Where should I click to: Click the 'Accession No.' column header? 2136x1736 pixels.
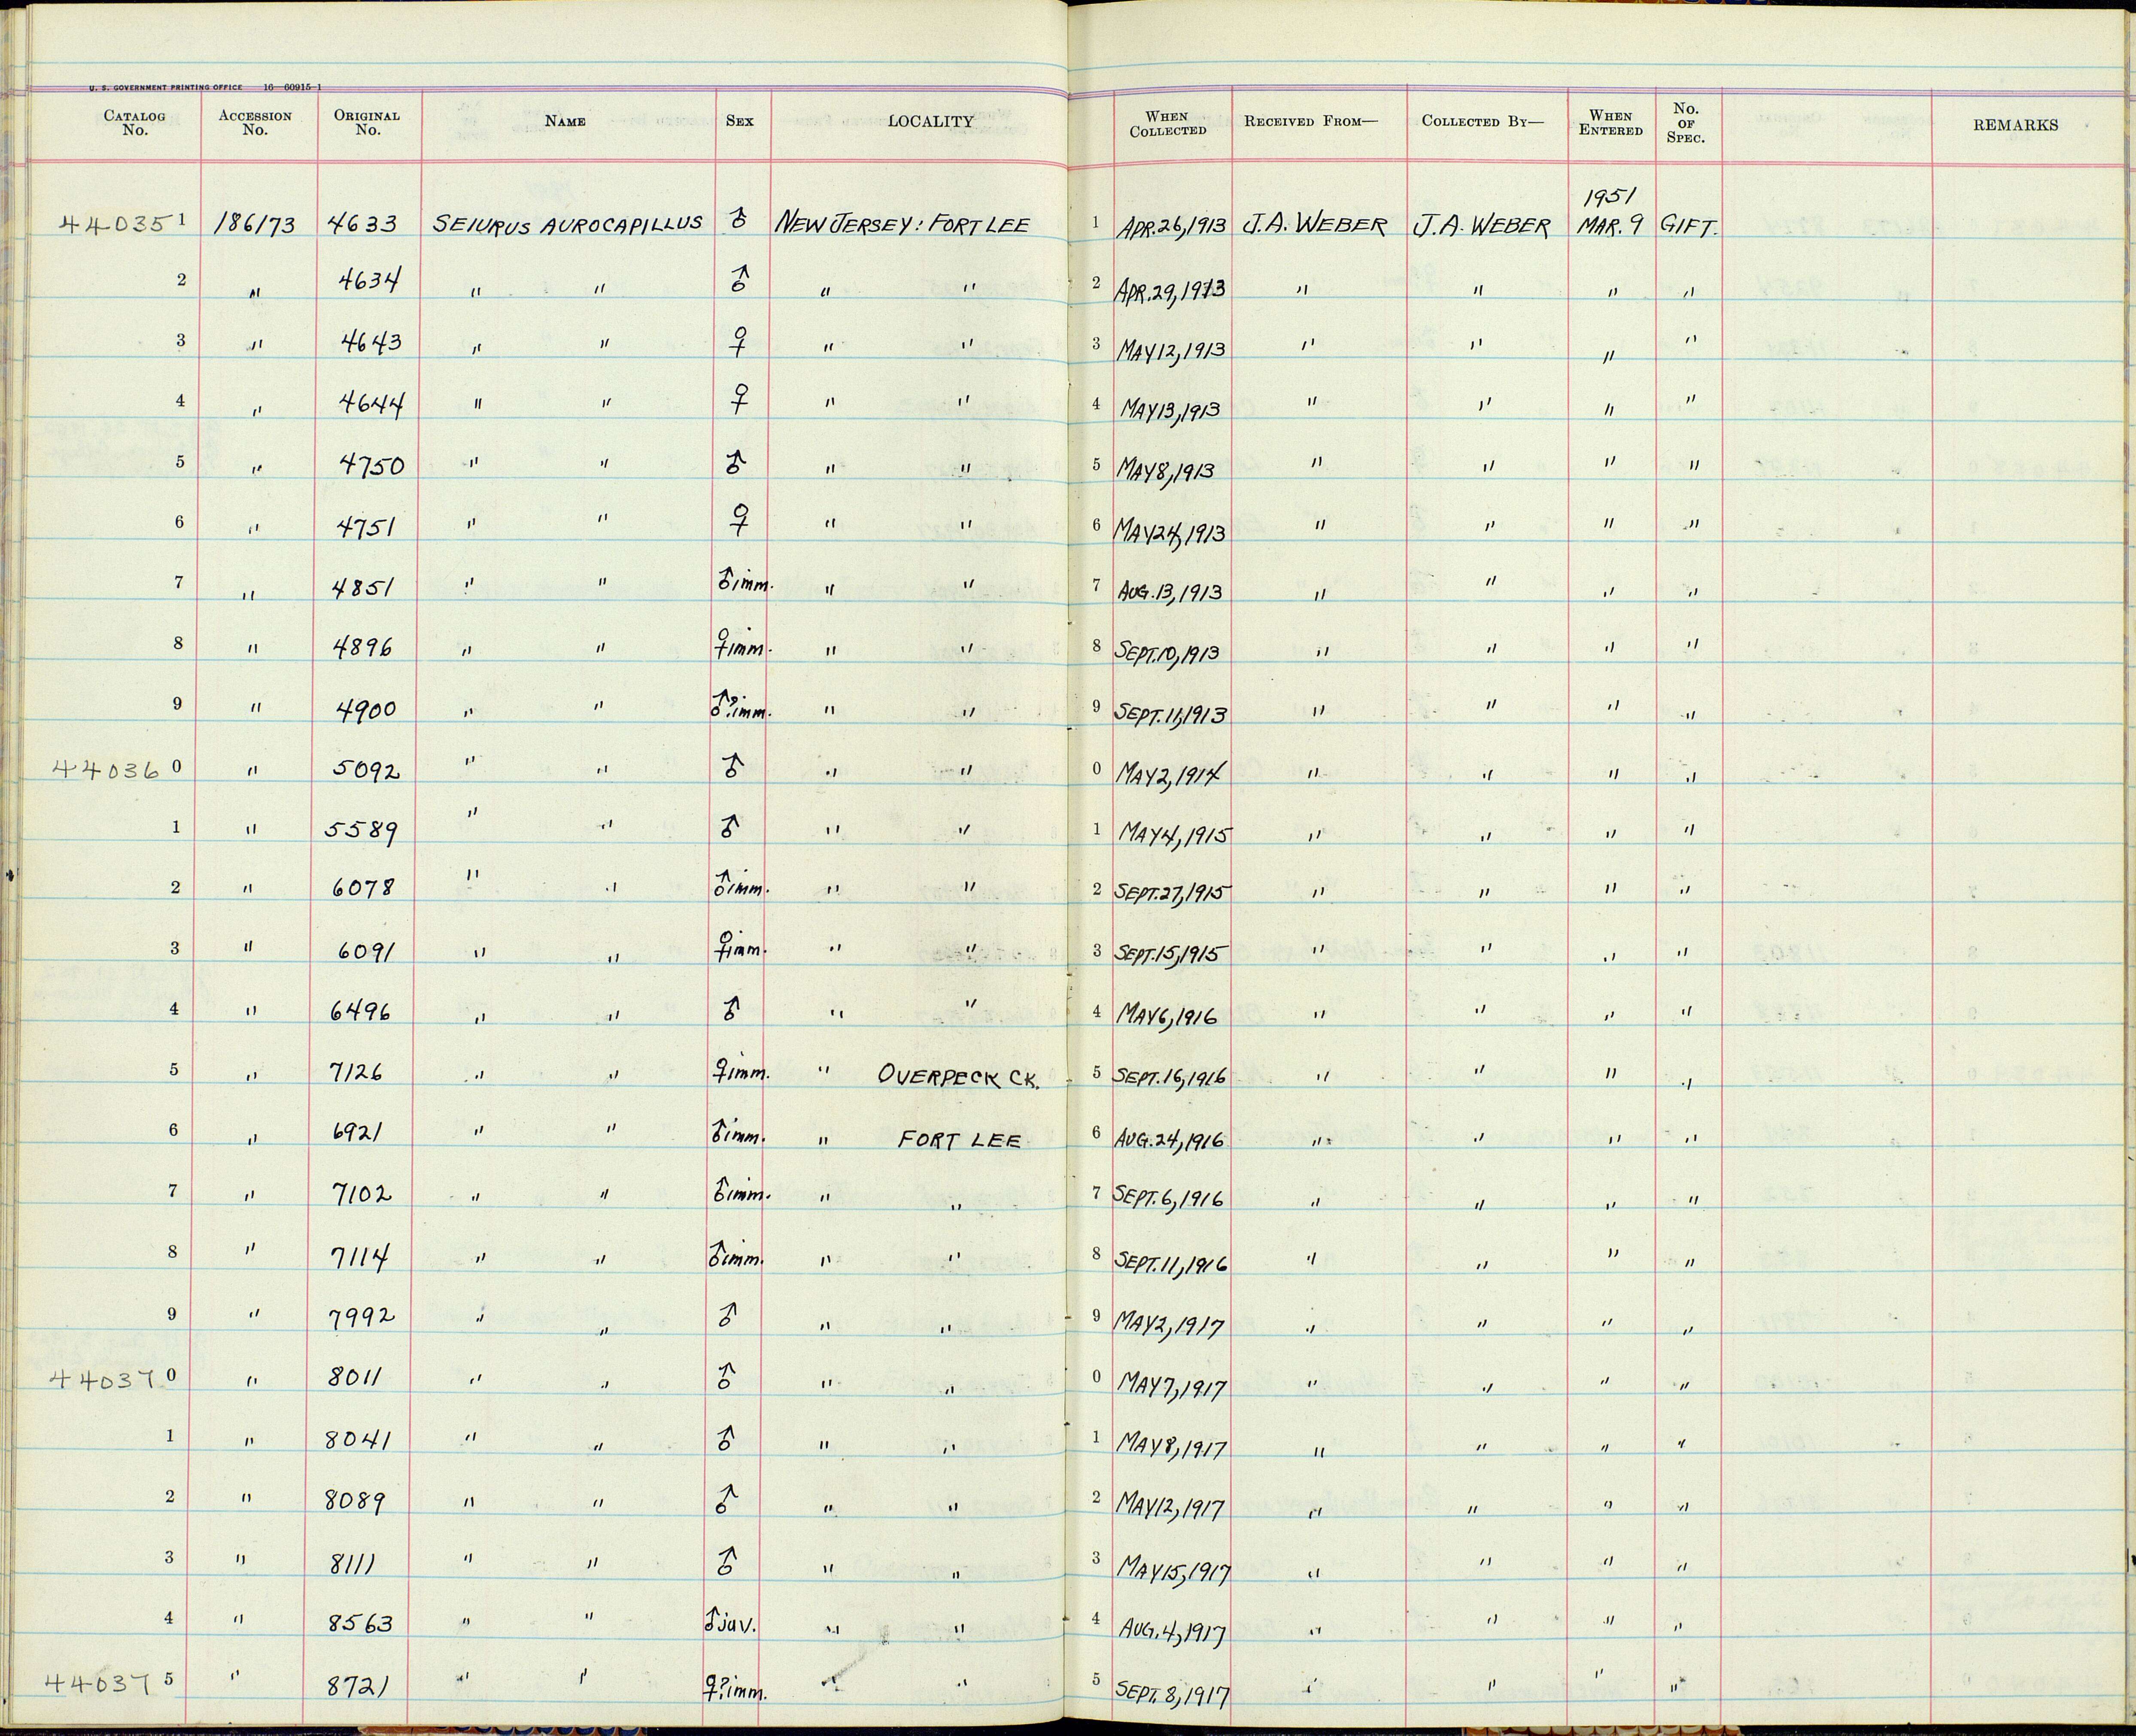(255, 123)
